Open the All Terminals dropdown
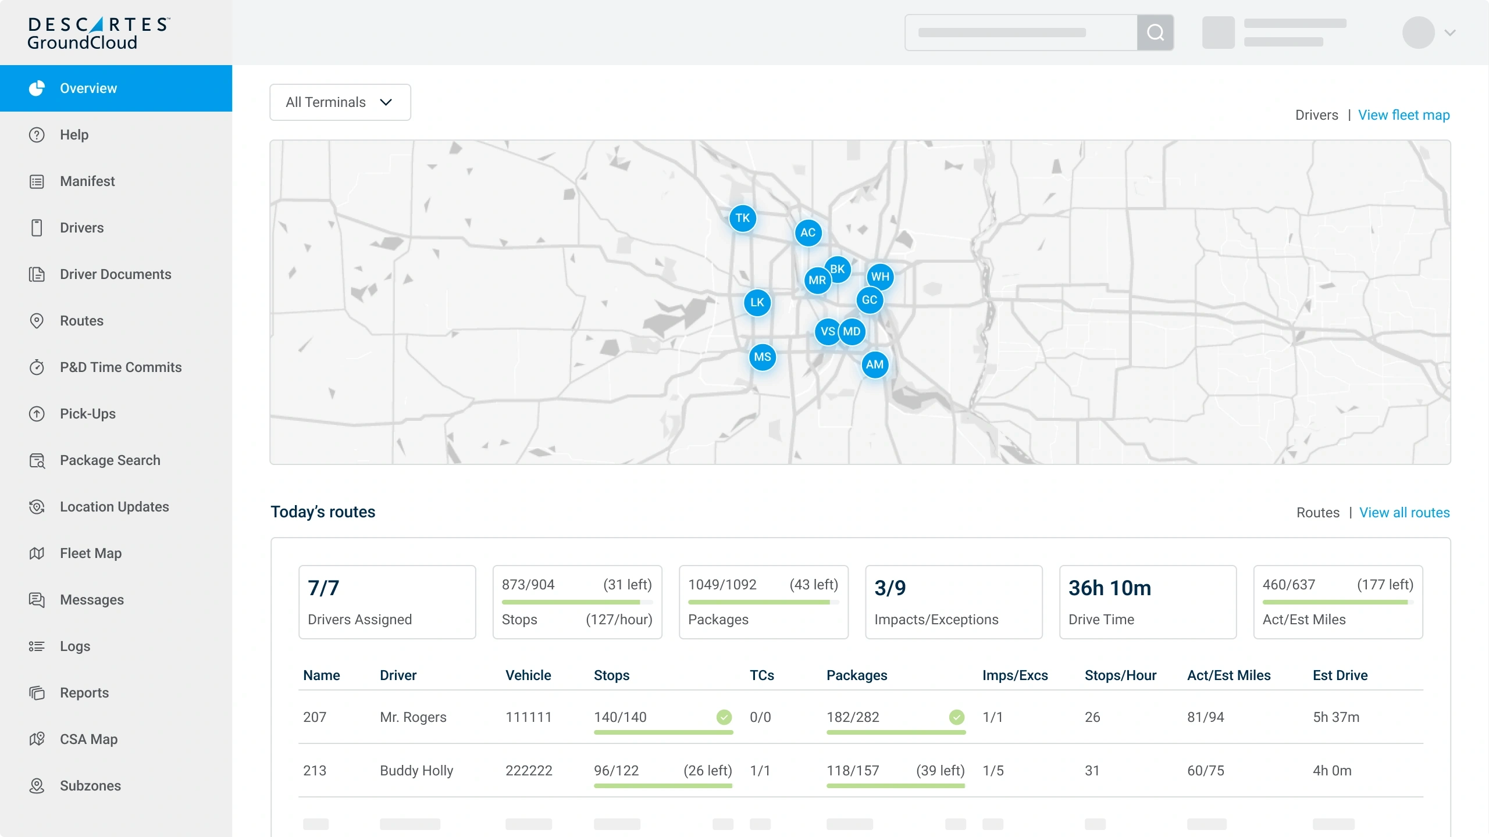Viewport: 1489px width, 837px height. tap(340, 102)
